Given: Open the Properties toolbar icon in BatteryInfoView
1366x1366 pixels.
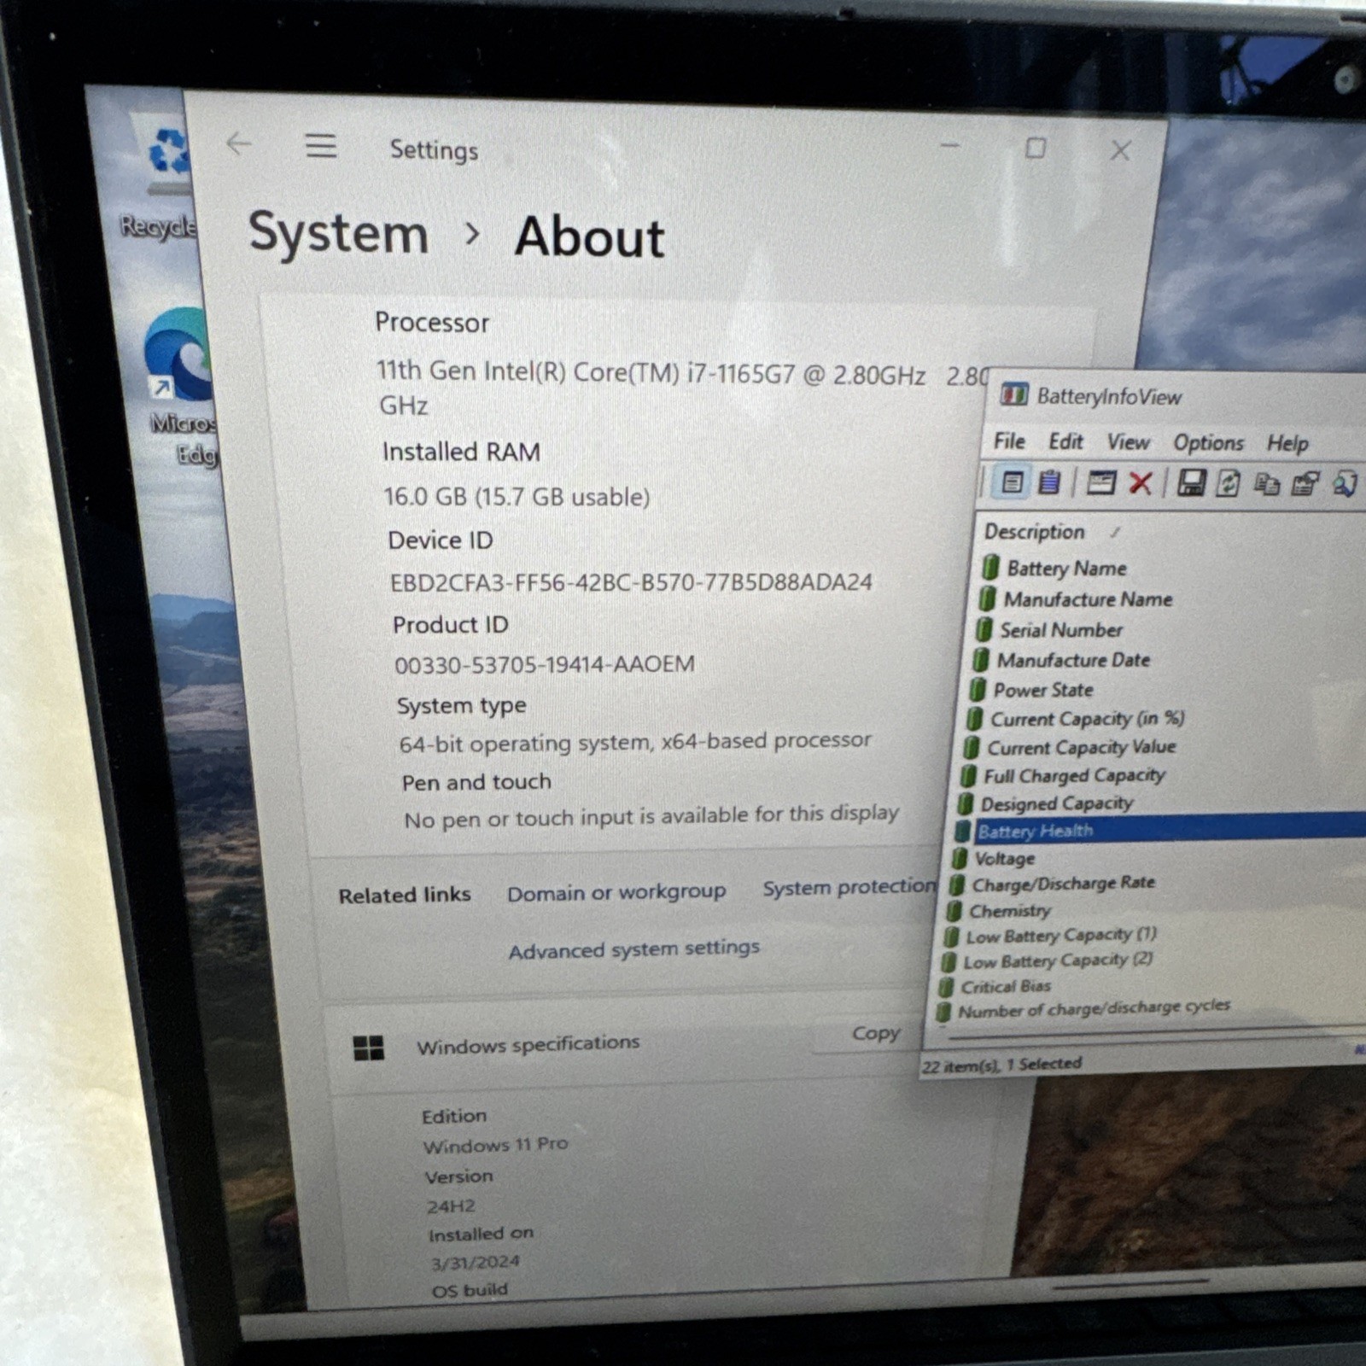Looking at the screenshot, I should 1305,485.
